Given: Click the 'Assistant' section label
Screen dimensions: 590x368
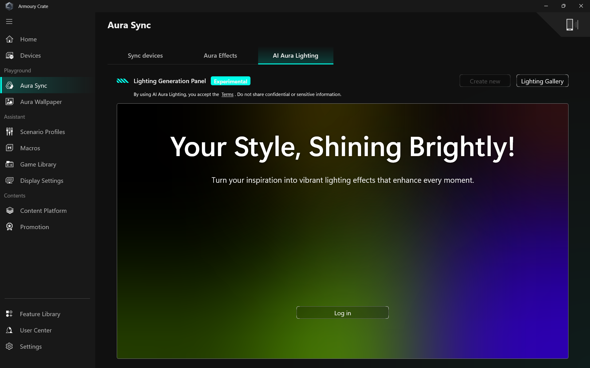Looking at the screenshot, I should 14,117.
